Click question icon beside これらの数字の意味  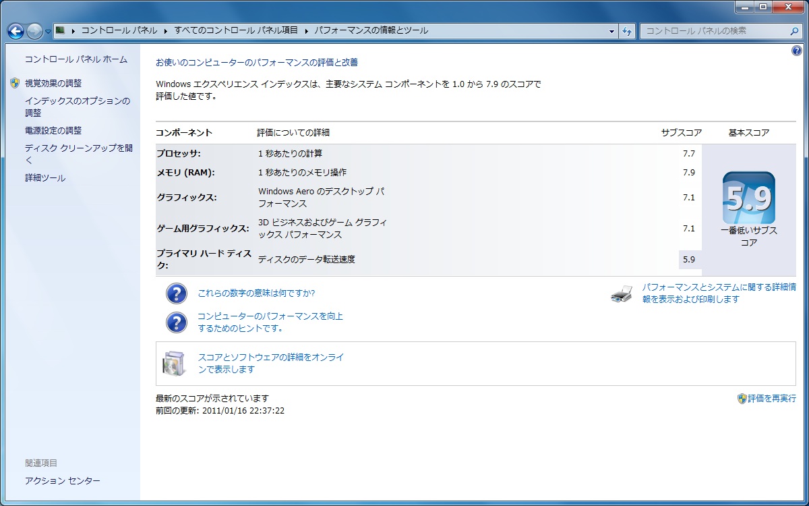(x=176, y=293)
